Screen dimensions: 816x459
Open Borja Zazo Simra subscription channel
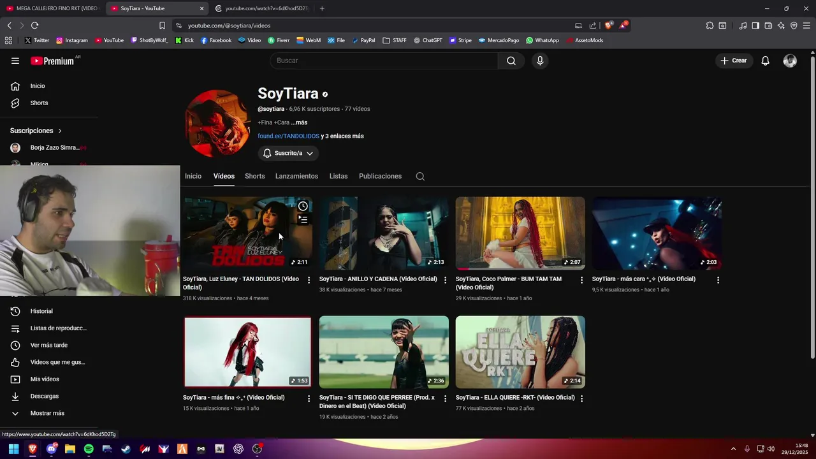tap(47, 147)
